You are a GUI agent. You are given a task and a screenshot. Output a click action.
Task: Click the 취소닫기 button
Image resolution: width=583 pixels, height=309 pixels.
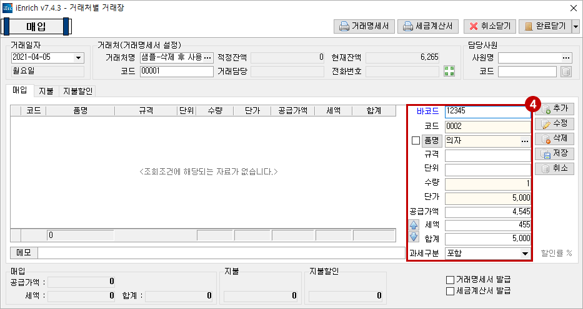click(x=490, y=26)
